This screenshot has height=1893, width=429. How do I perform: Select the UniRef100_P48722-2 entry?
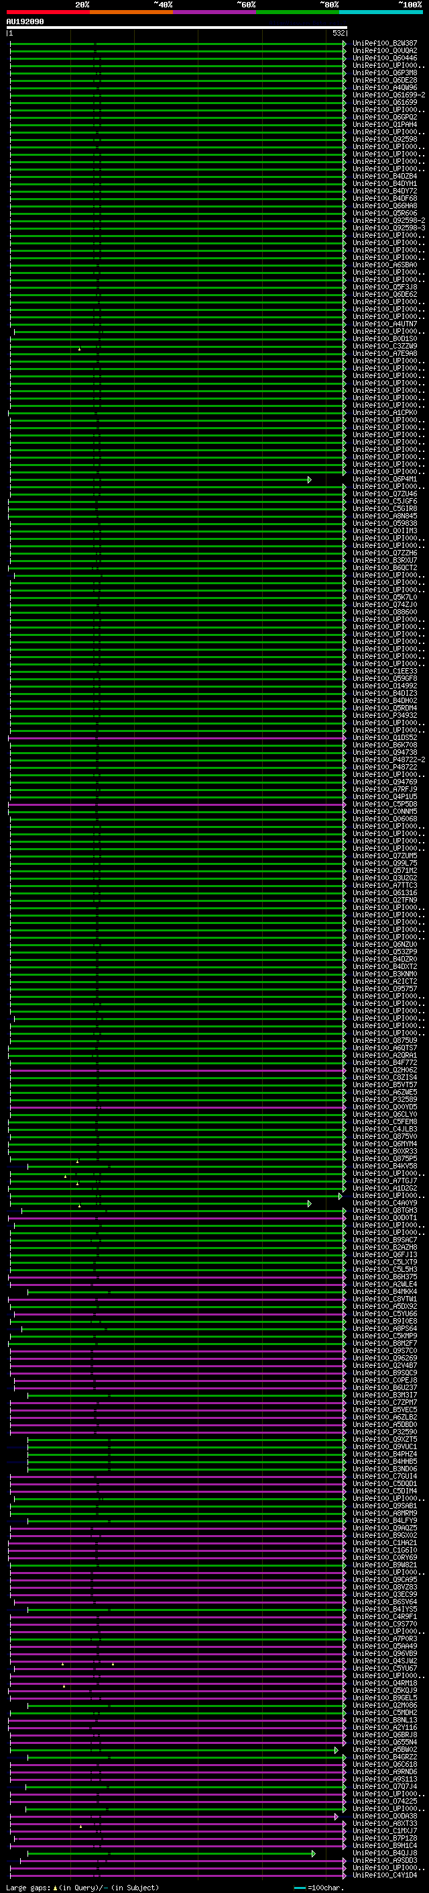[389, 761]
